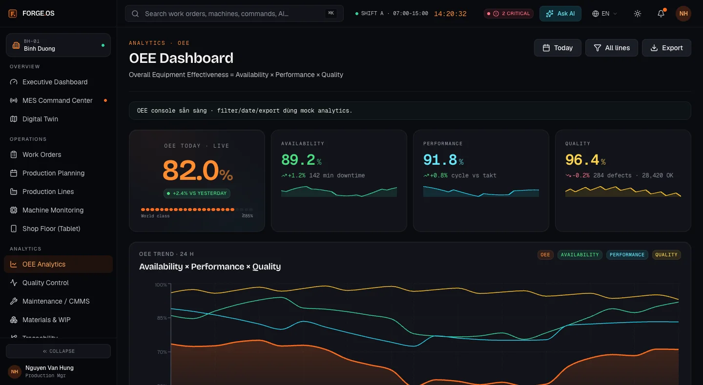Image resolution: width=703 pixels, height=385 pixels.
Task: Open the Today date range picker
Action: click(558, 48)
